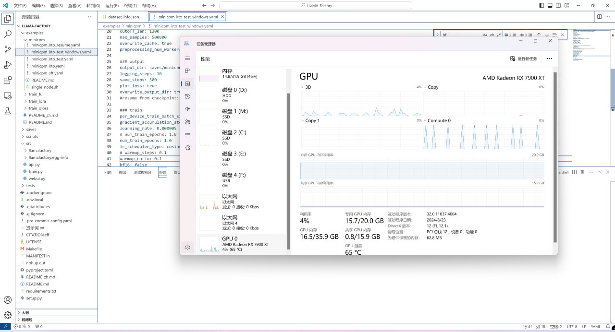Click the notifications bell in status bar
Viewport: 615px width, 332px height.
click(x=609, y=327)
